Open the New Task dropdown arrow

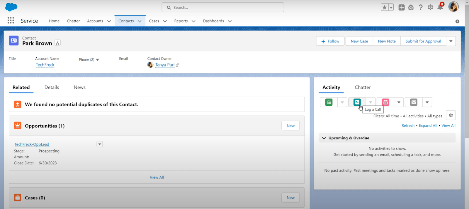342,102
